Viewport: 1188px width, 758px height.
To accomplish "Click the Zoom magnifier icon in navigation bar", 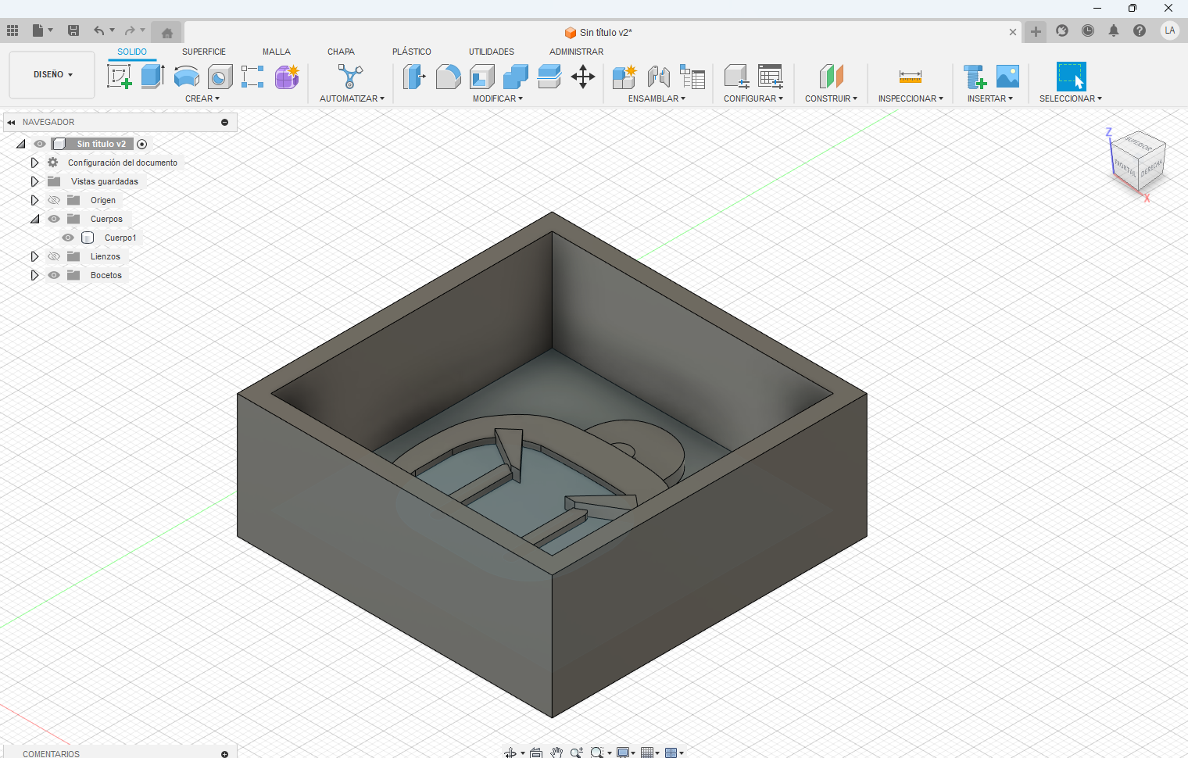I will point(577,753).
